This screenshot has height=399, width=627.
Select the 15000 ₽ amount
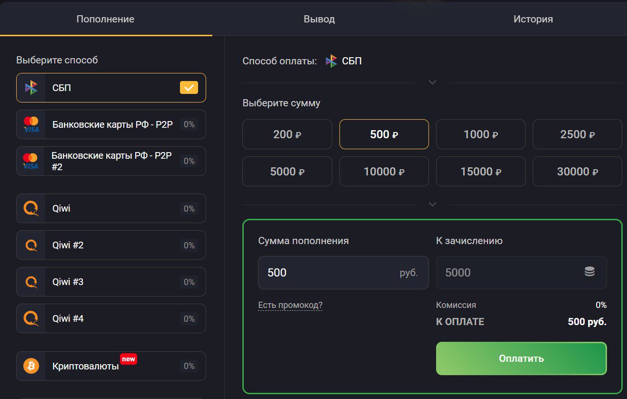[481, 171]
